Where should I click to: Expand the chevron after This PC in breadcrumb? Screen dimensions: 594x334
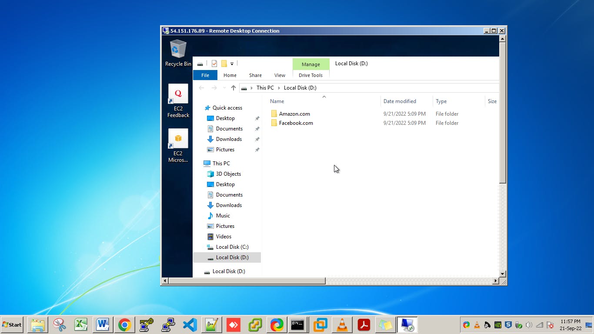click(279, 88)
